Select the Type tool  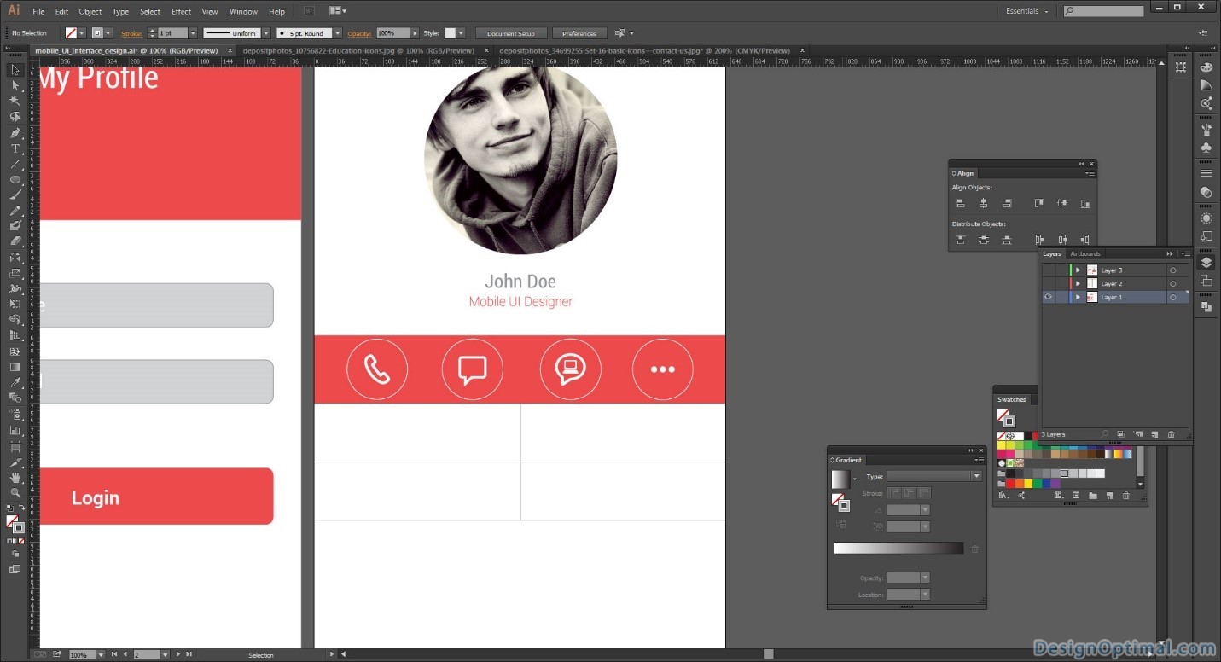click(15, 148)
